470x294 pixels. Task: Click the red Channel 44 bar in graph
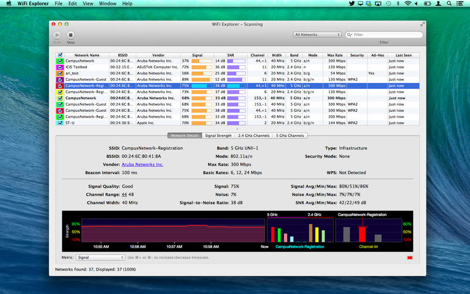coord(362,234)
